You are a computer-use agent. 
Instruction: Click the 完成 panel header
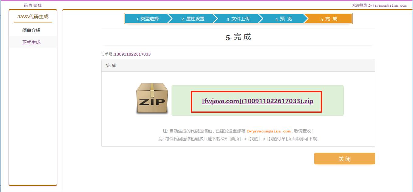pyautogui.click(x=238, y=65)
